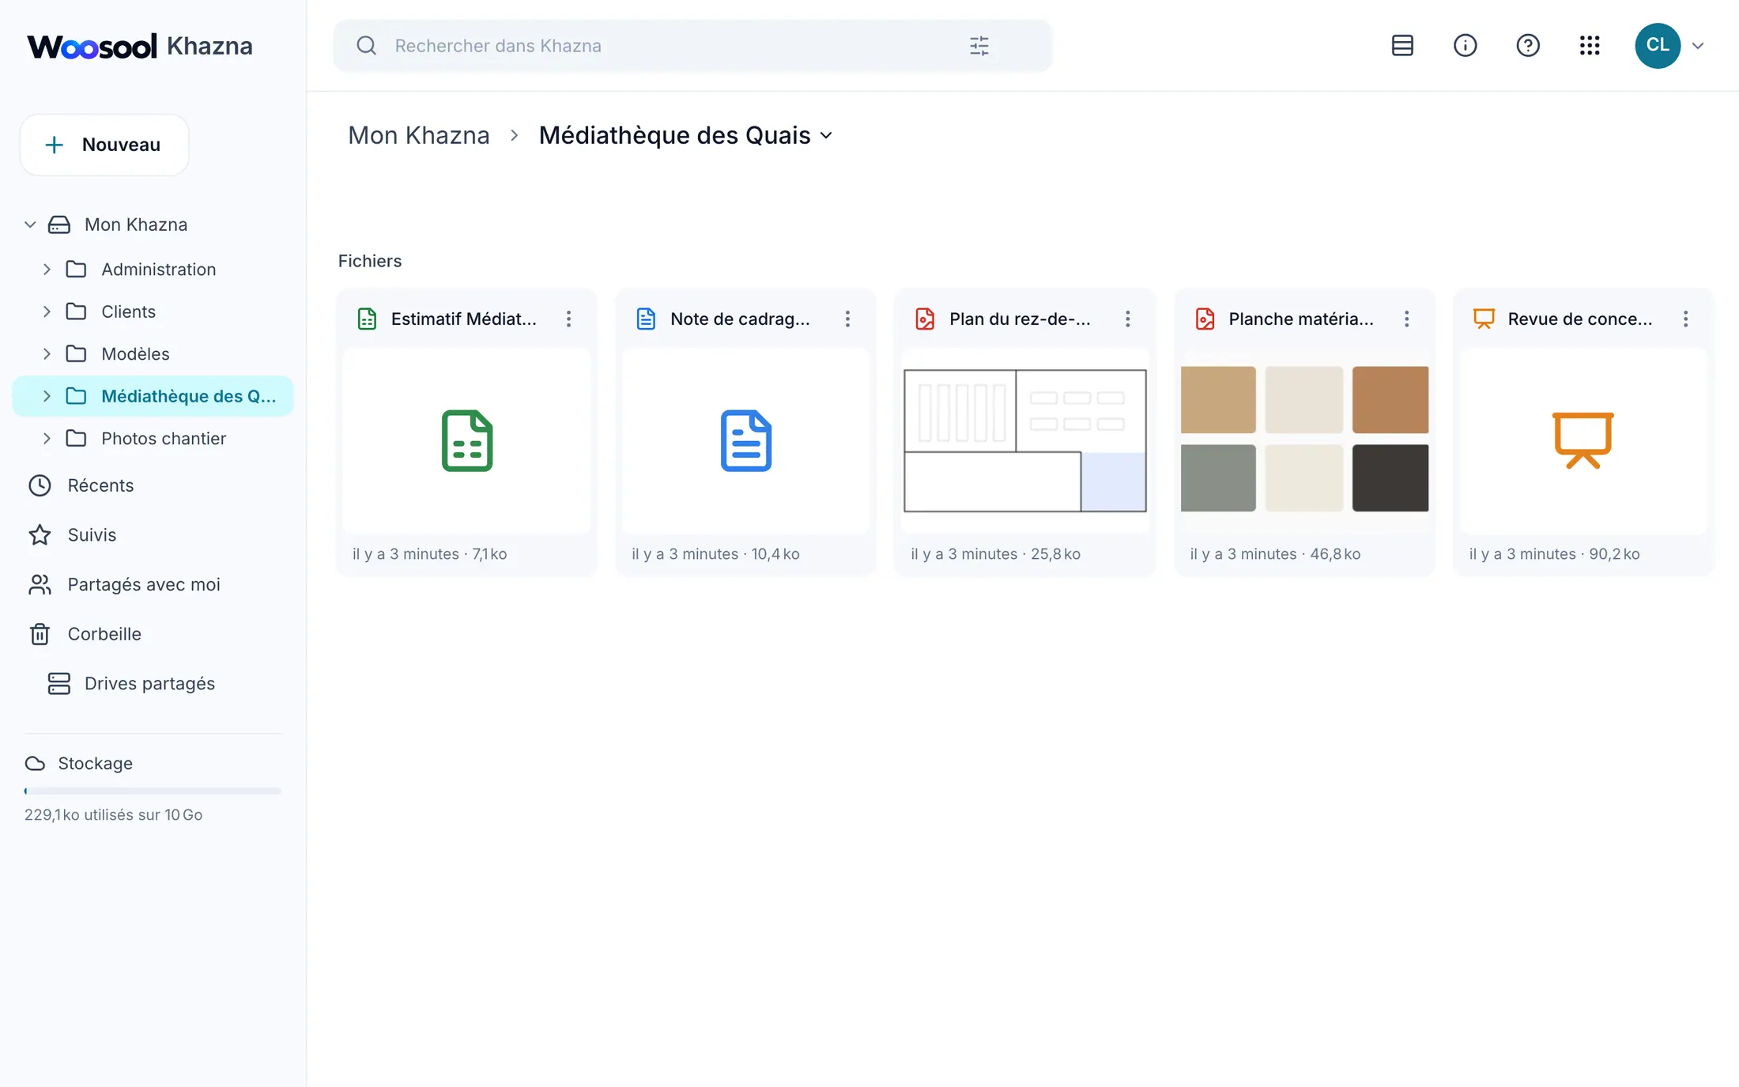
Task: Click the CL account avatar
Action: tap(1658, 45)
